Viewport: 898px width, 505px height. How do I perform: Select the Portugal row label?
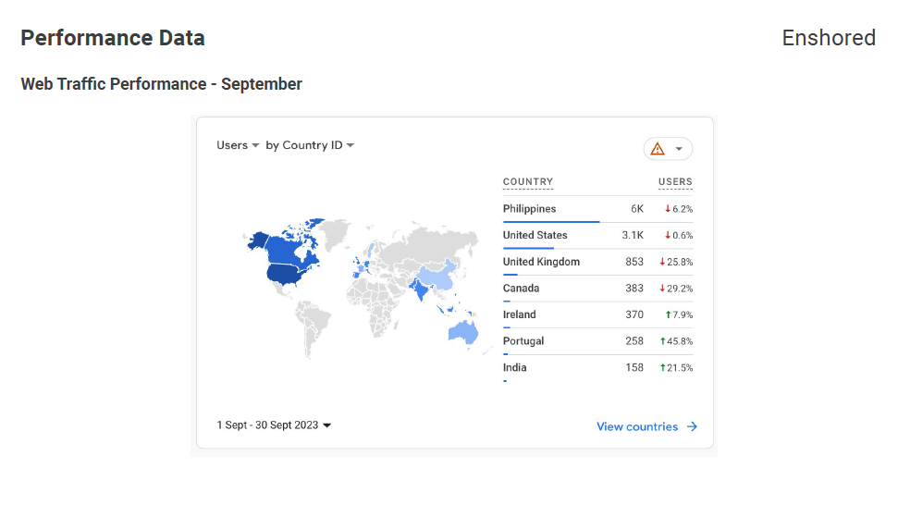coord(523,341)
